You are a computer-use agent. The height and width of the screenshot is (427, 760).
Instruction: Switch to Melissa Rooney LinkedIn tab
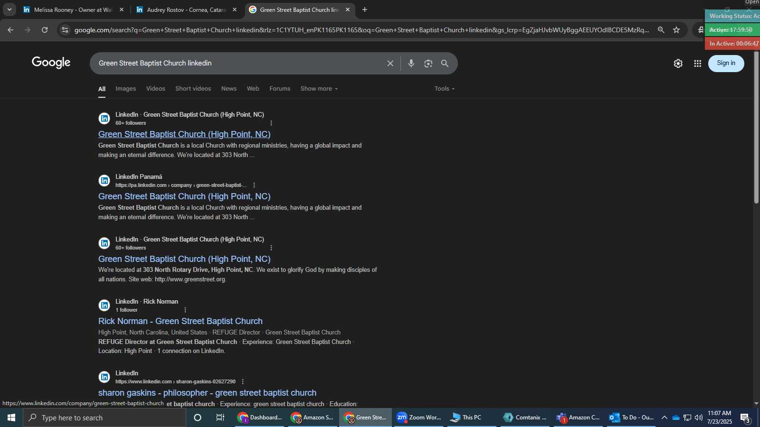[x=74, y=9]
